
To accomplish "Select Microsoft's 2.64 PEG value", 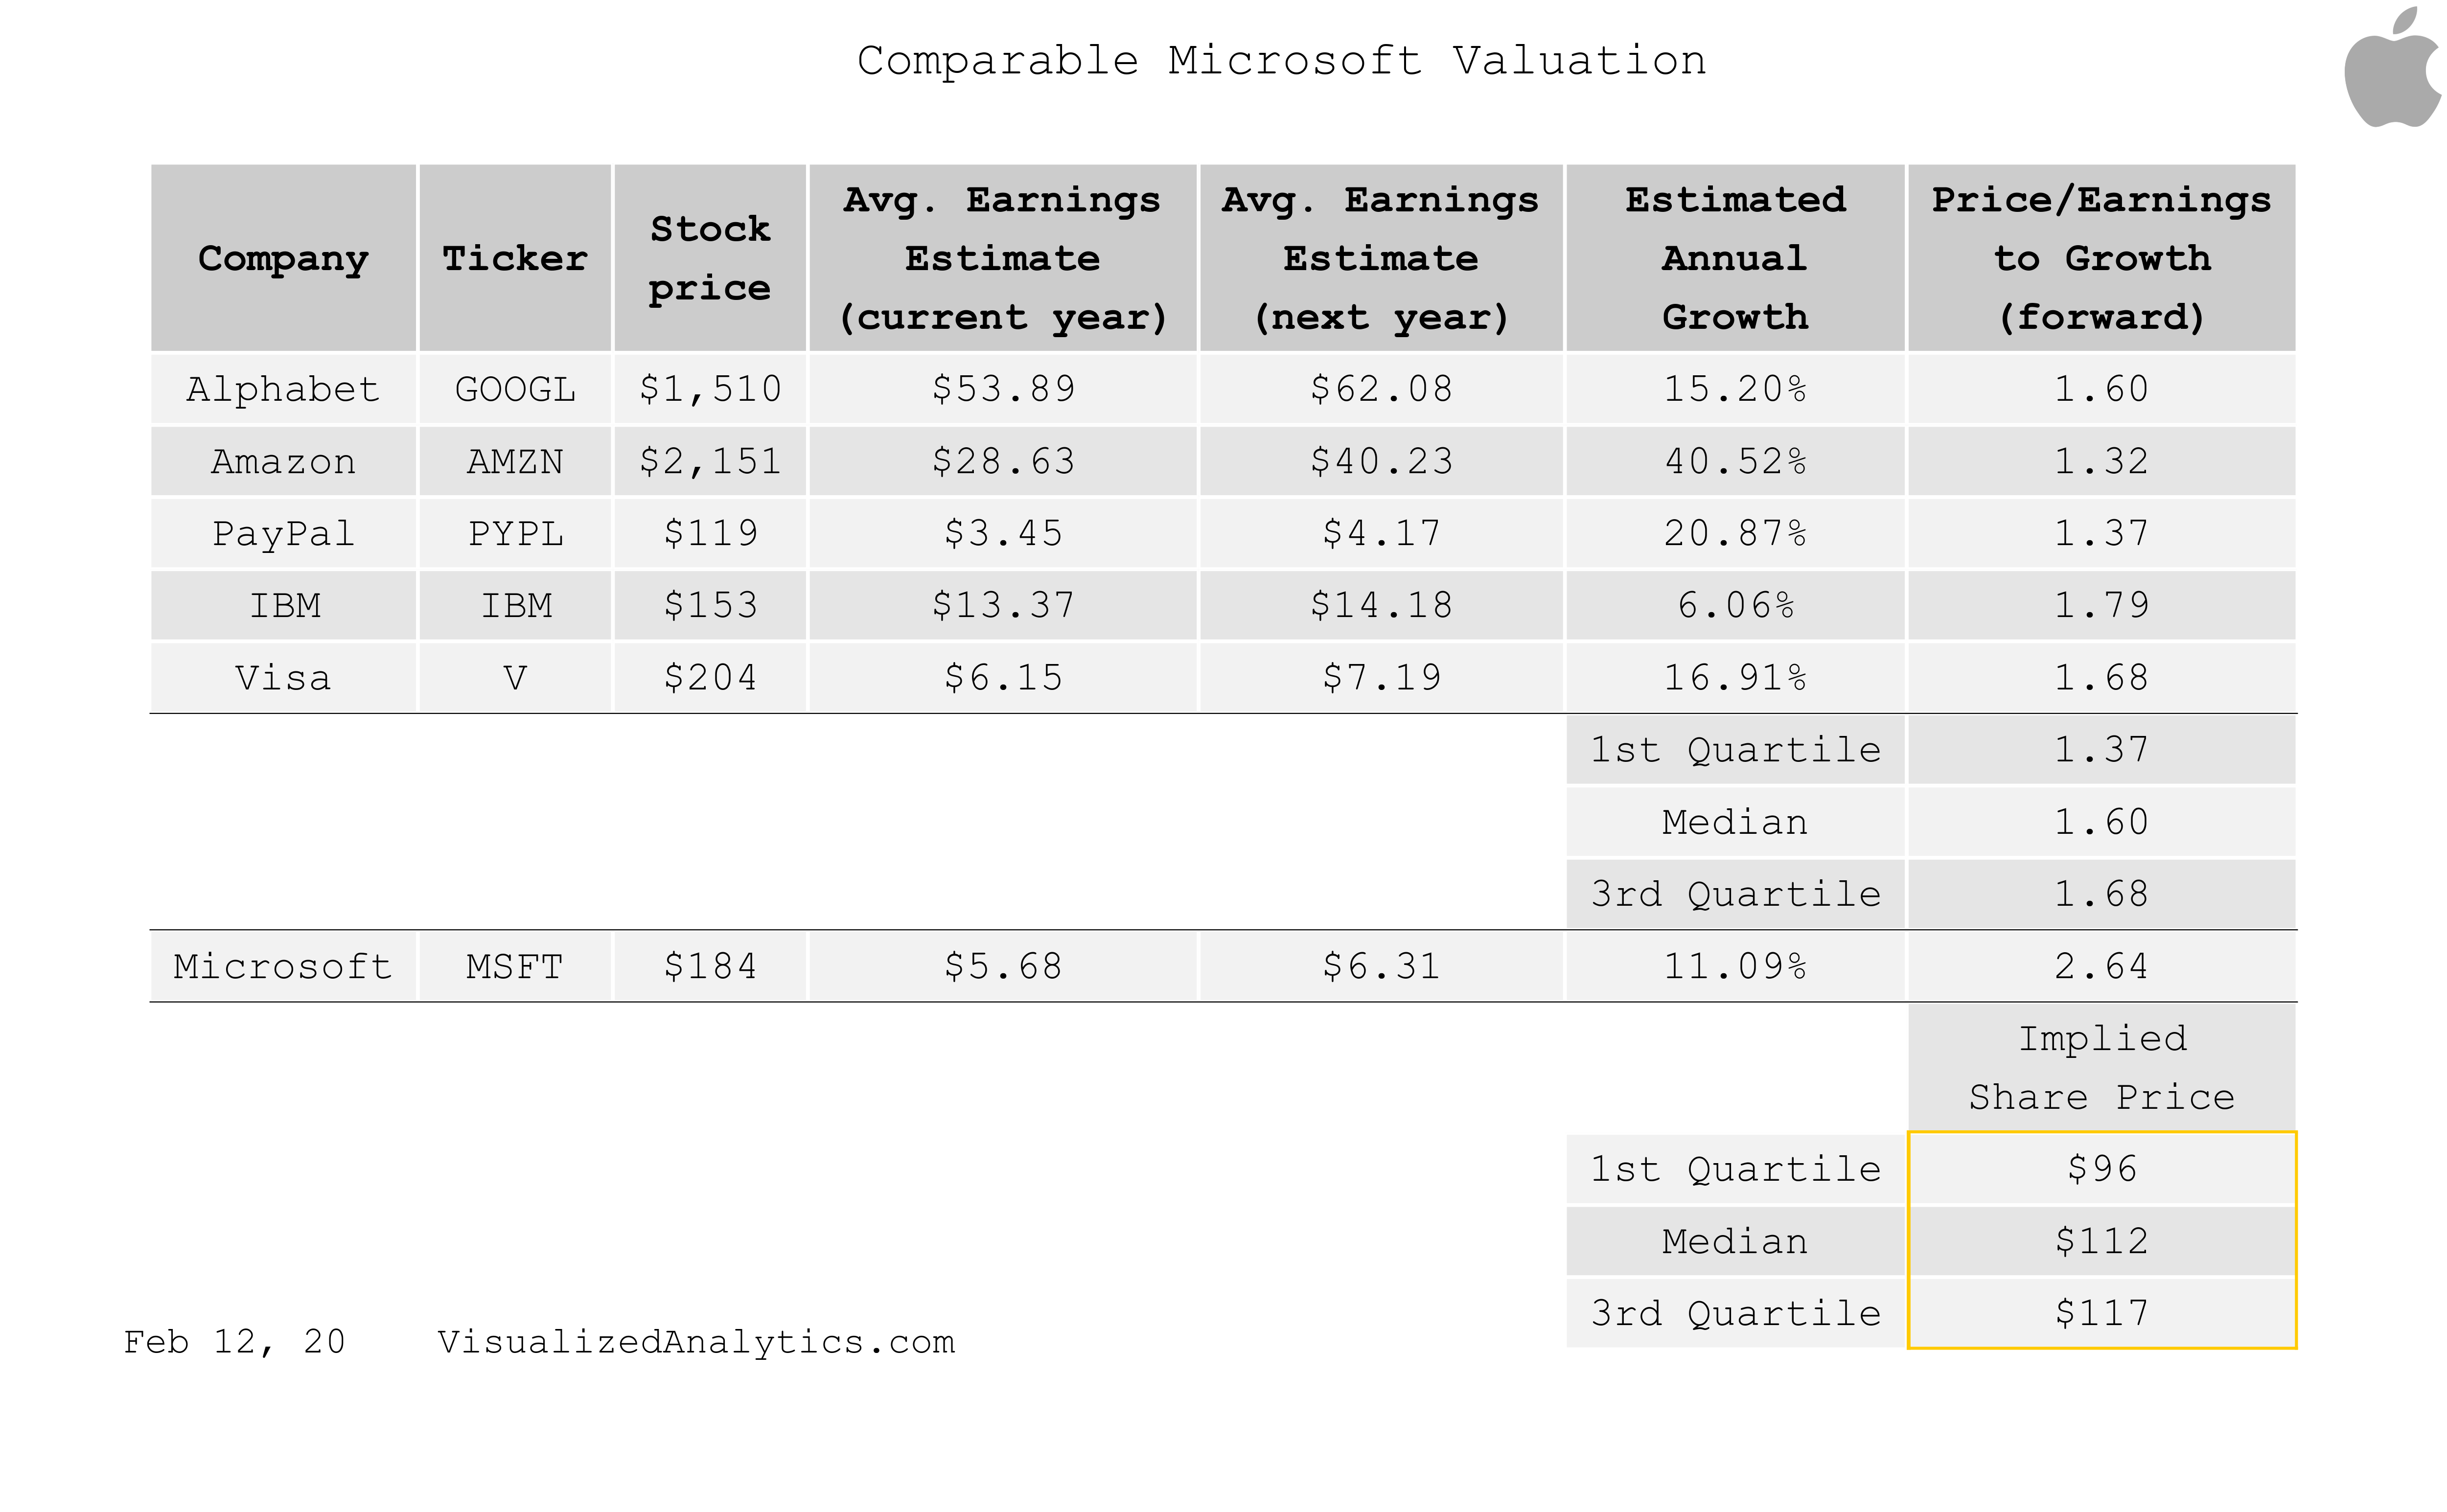I will 2101,967.
